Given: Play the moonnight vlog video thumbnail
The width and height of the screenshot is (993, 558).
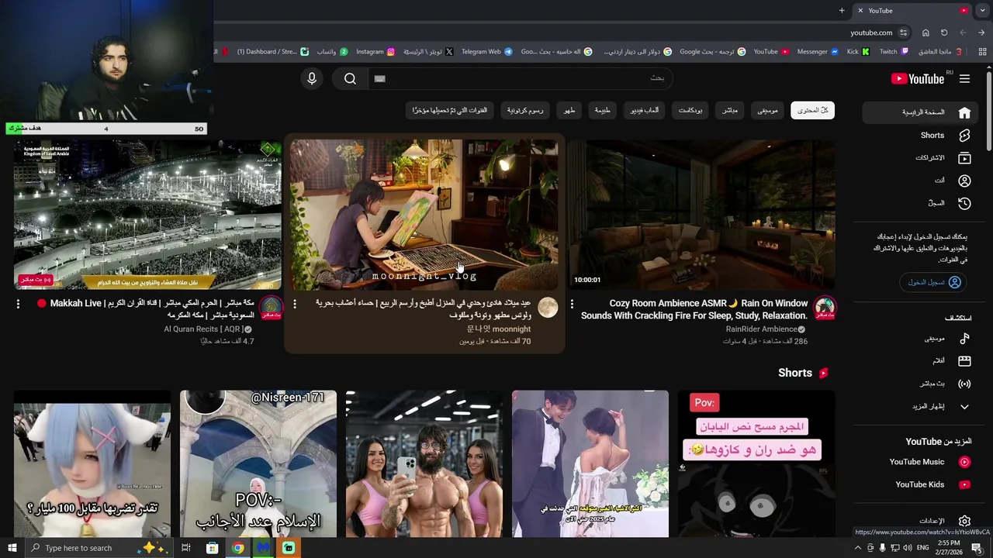Looking at the screenshot, I should [424, 215].
